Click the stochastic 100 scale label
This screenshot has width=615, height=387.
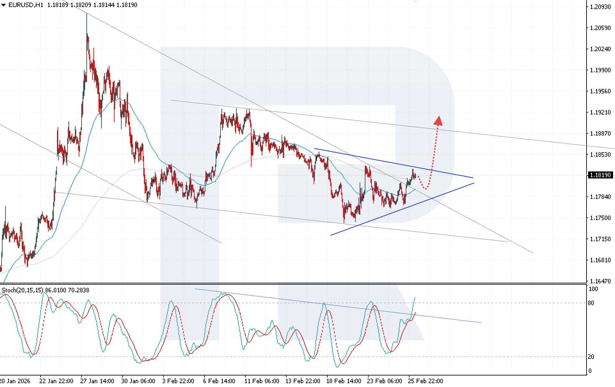[x=593, y=289]
